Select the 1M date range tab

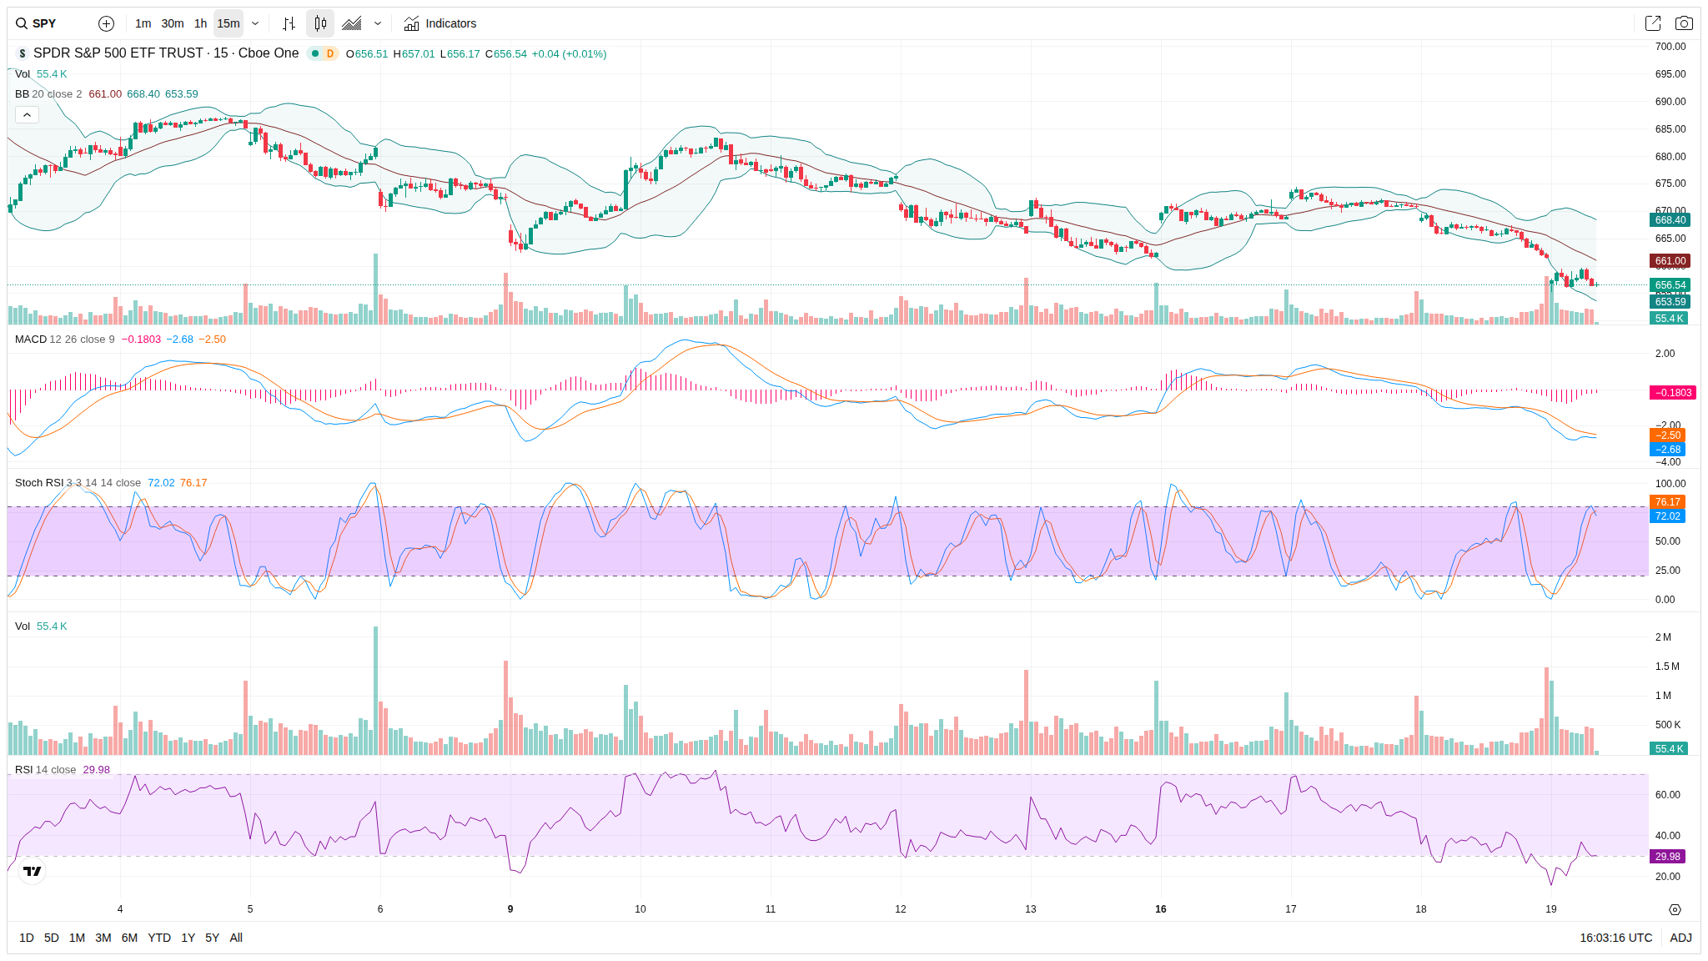(x=77, y=938)
